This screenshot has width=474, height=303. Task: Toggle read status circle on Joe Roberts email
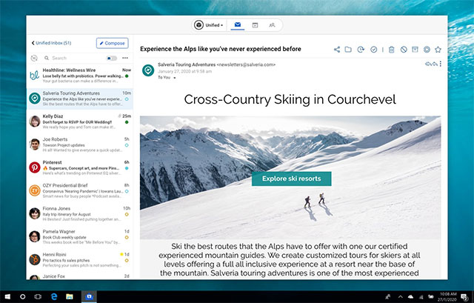tap(127, 145)
